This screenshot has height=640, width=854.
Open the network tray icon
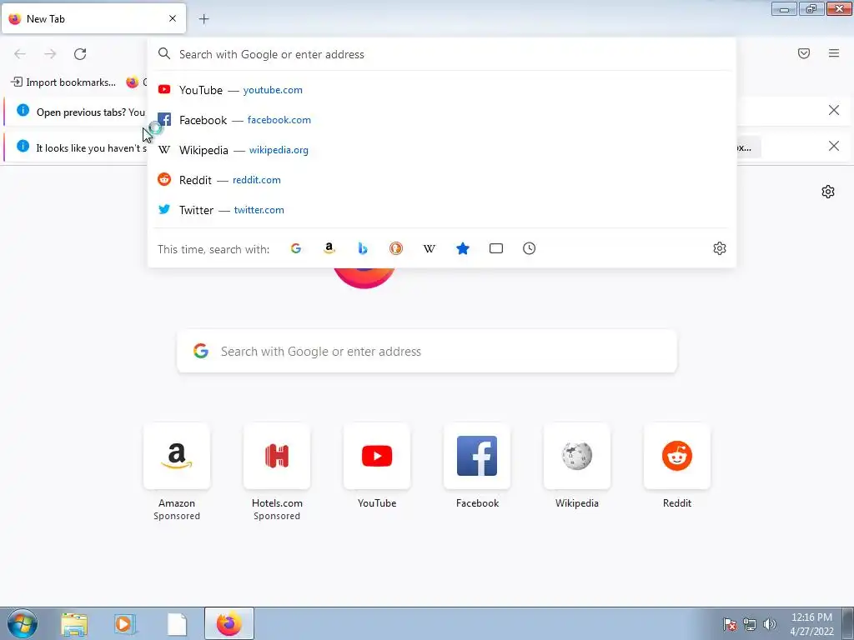coord(750,624)
